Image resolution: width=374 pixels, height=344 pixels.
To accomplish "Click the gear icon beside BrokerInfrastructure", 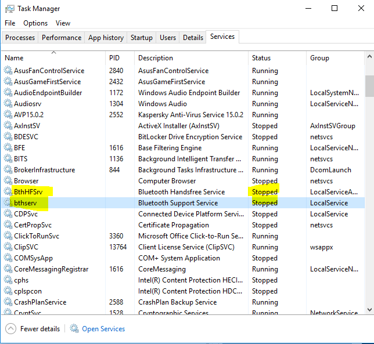I will [x=8, y=169].
